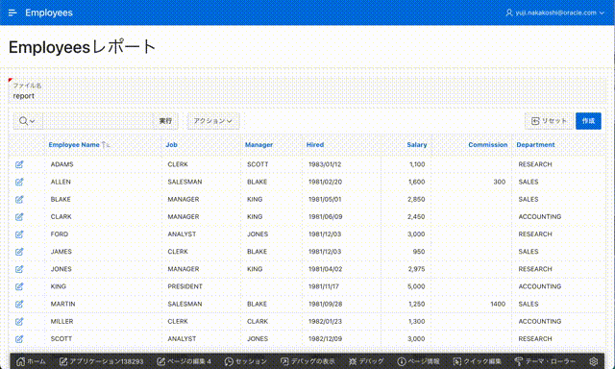
Task: Click the edit icon for FORD
Action: click(x=19, y=234)
